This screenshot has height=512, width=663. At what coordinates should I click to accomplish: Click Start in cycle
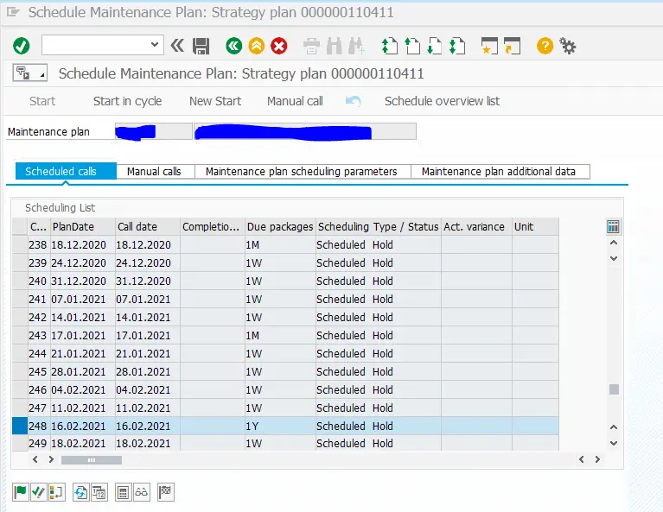tap(127, 101)
